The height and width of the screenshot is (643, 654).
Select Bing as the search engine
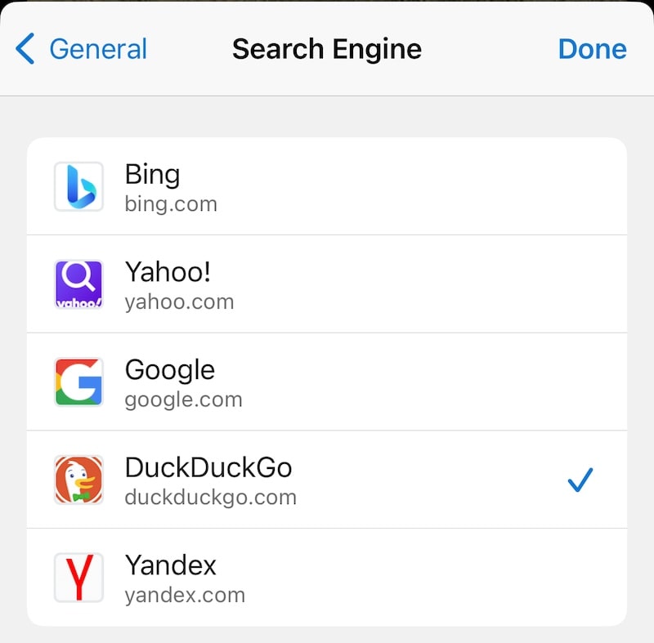(327, 186)
